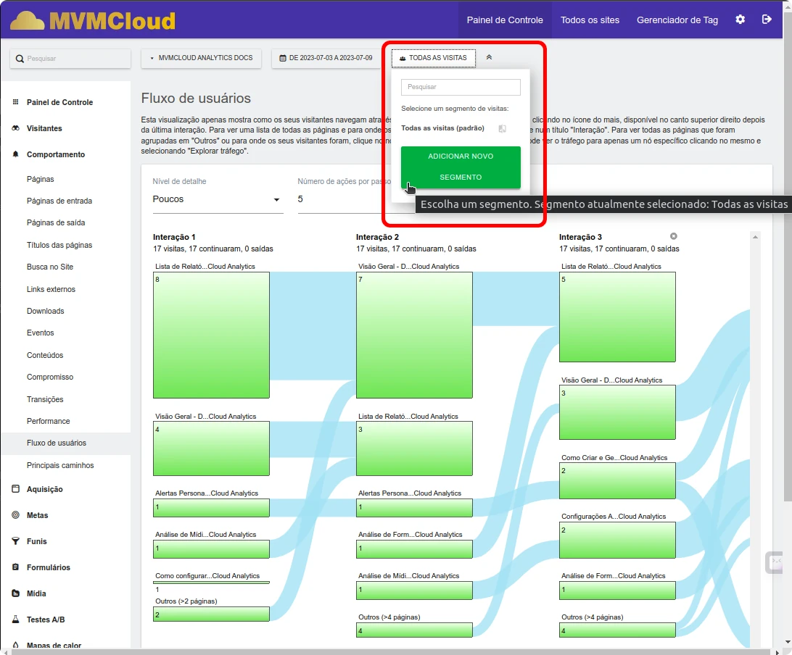Open settings gear icon in top bar
792x655 pixels.
click(x=740, y=20)
